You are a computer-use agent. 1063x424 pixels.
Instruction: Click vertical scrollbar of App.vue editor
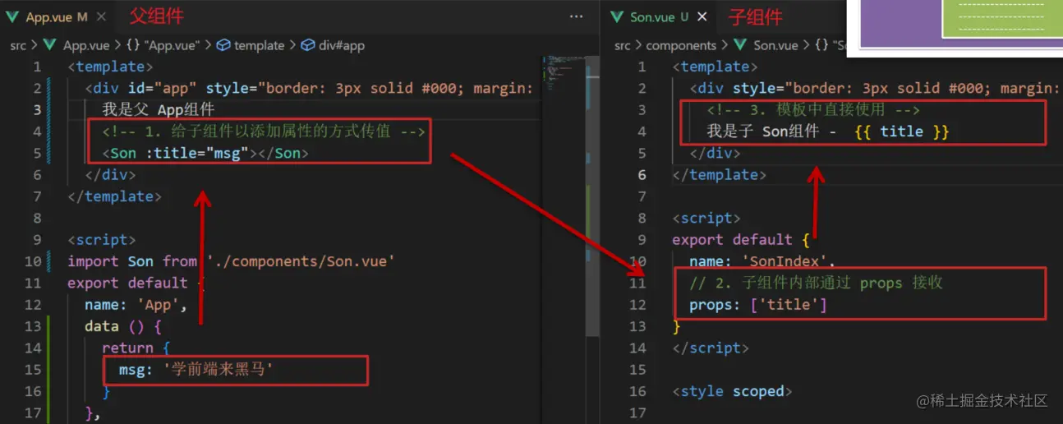coord(592,197)
